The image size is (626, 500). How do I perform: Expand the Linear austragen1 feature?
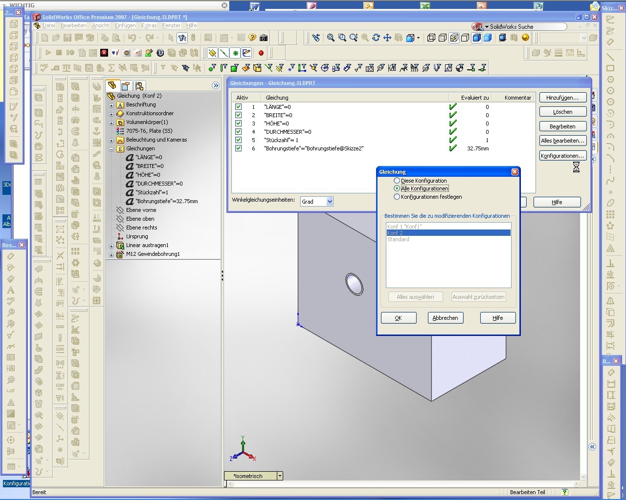coord(111,245)
